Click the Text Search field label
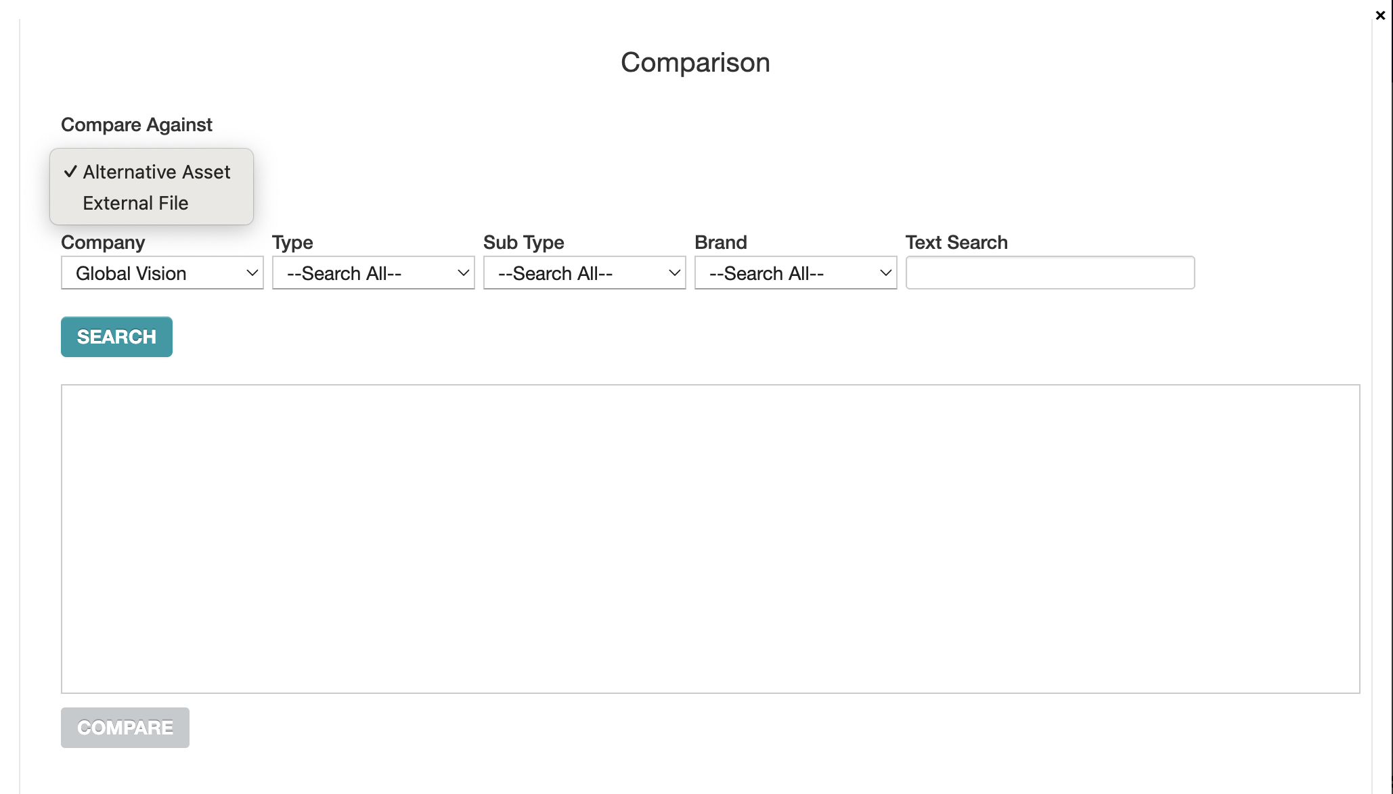The height and width of the screenshot is (794, 1393). pos(956,242)
